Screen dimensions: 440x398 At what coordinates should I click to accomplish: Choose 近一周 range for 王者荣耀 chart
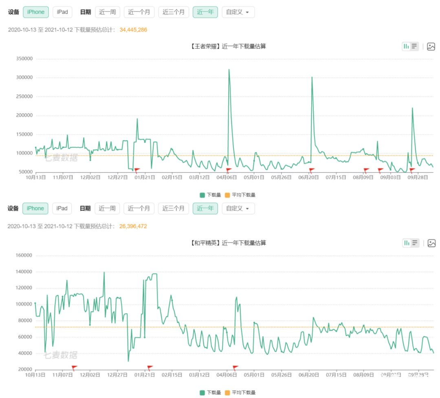[x=108, y=12]
